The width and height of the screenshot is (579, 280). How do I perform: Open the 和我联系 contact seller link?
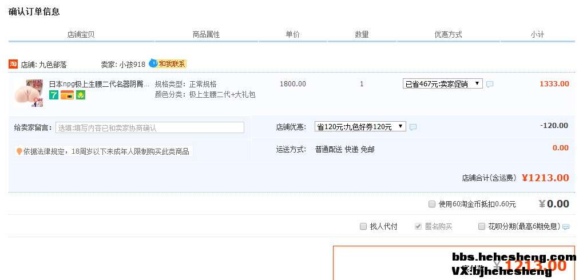172,64
